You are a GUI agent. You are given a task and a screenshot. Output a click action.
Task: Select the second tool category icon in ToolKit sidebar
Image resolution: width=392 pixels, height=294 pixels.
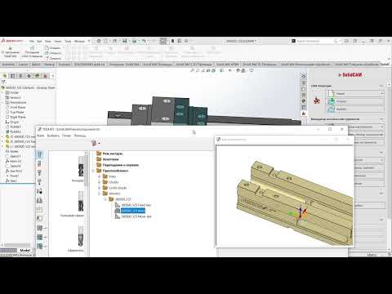click(39, 163)
